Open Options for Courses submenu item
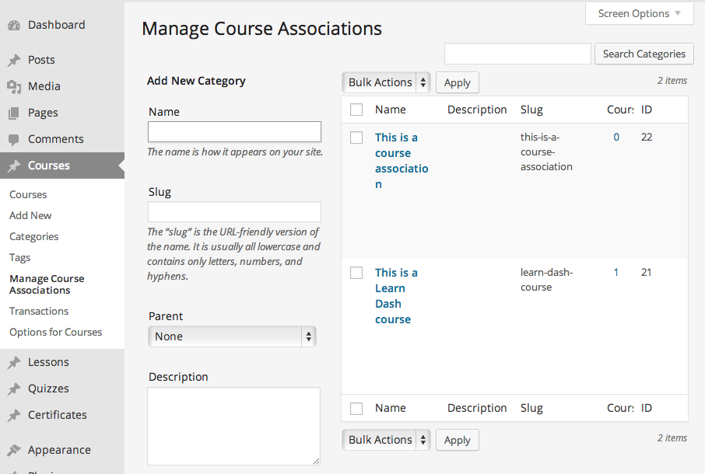 point(55,332)
